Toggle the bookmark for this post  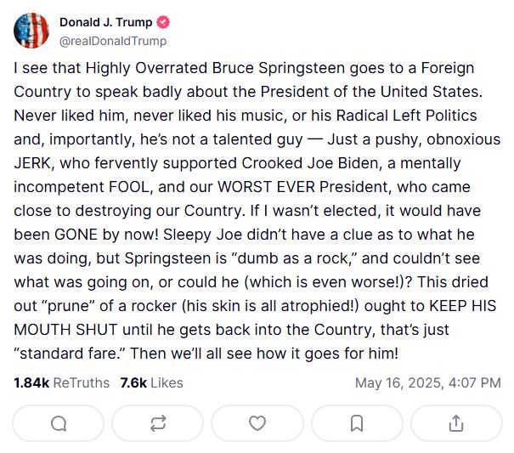(357, 422)
